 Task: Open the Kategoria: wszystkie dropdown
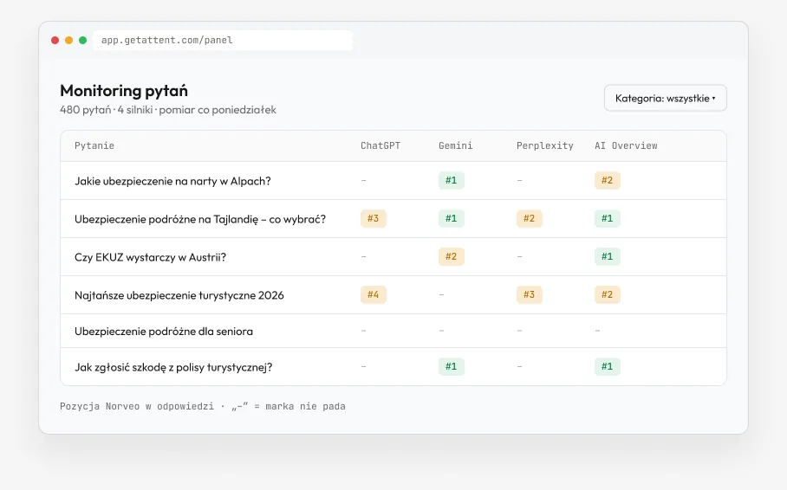coord(665,98)
